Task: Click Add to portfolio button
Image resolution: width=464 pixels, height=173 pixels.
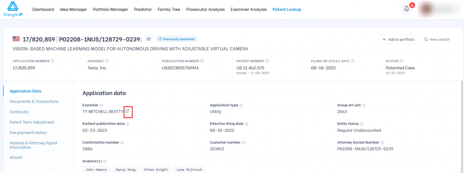Action: (x=398, y=39)
